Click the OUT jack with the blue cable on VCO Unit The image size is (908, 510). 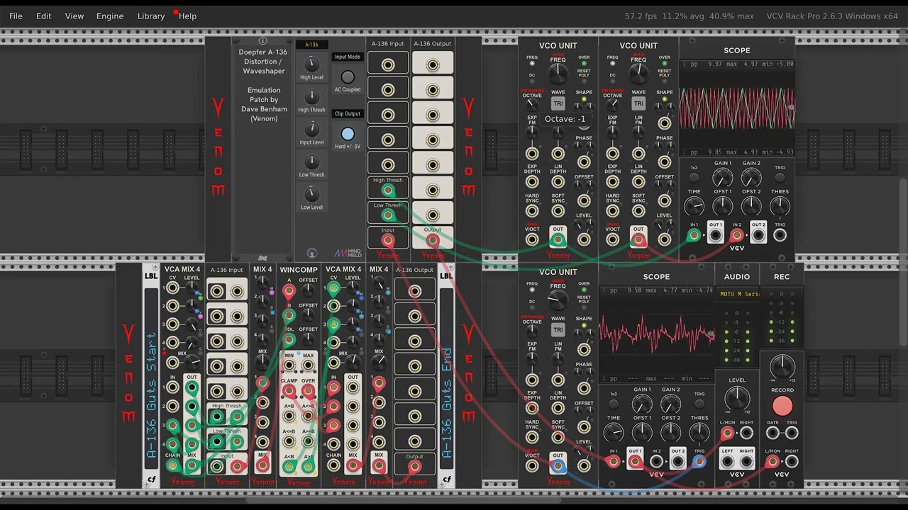pyautogui.click(x=558, y=466)
